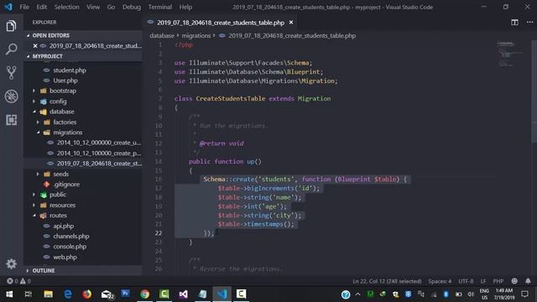Viewport: 537px width, 302px height.
Task: Open the Explorer view in activity bar
Action: point(11,26)
